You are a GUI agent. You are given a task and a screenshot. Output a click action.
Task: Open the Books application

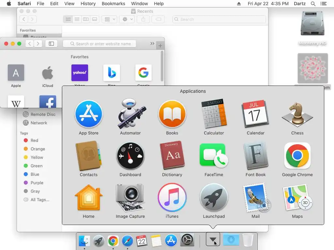[x=172, y=114]
